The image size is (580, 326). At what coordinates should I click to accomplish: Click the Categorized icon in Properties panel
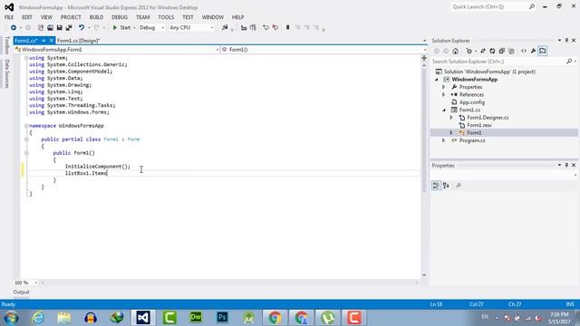(x=437, y=186)
